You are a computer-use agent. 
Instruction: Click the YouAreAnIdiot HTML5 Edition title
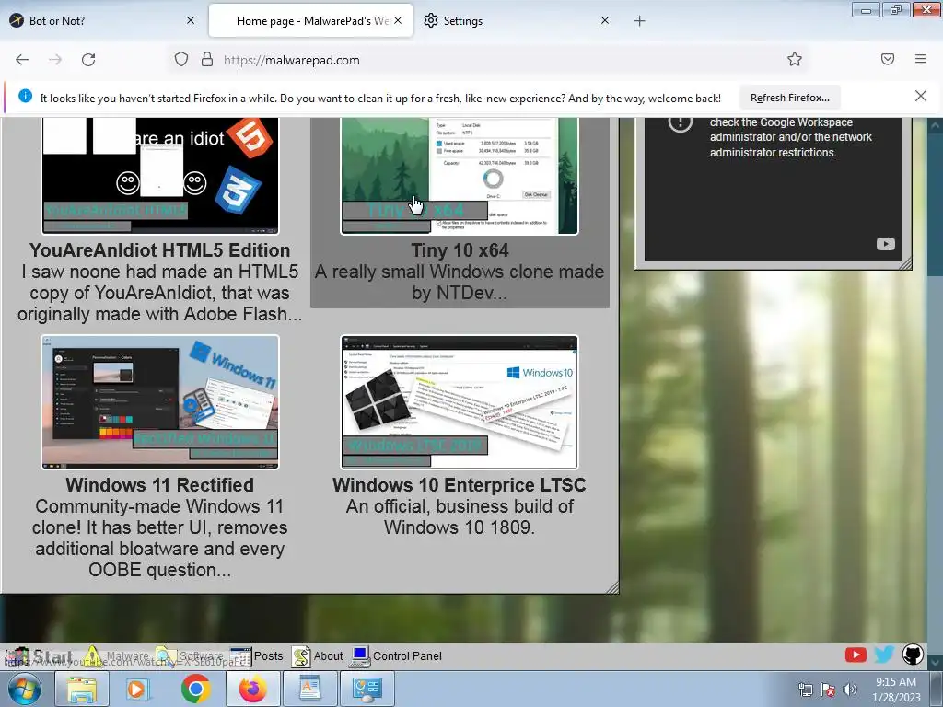click(160, 250)
